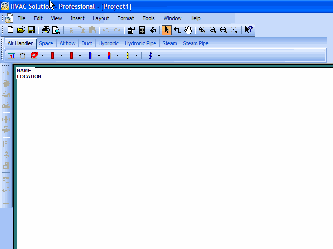
Task: Open the Edit menu
Action: [x=38, y=18]
